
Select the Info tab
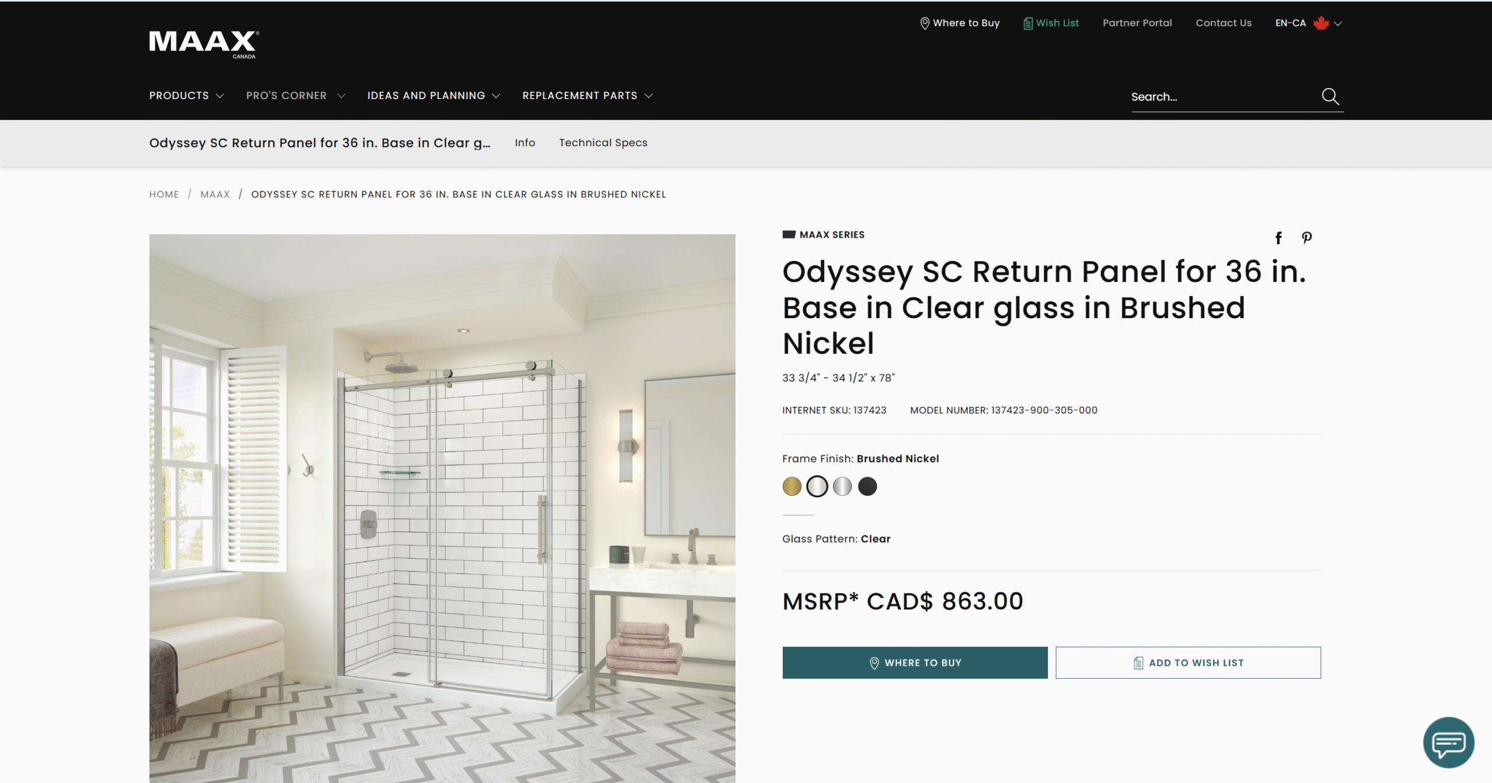pyautogui.click(x=525, y=143)
